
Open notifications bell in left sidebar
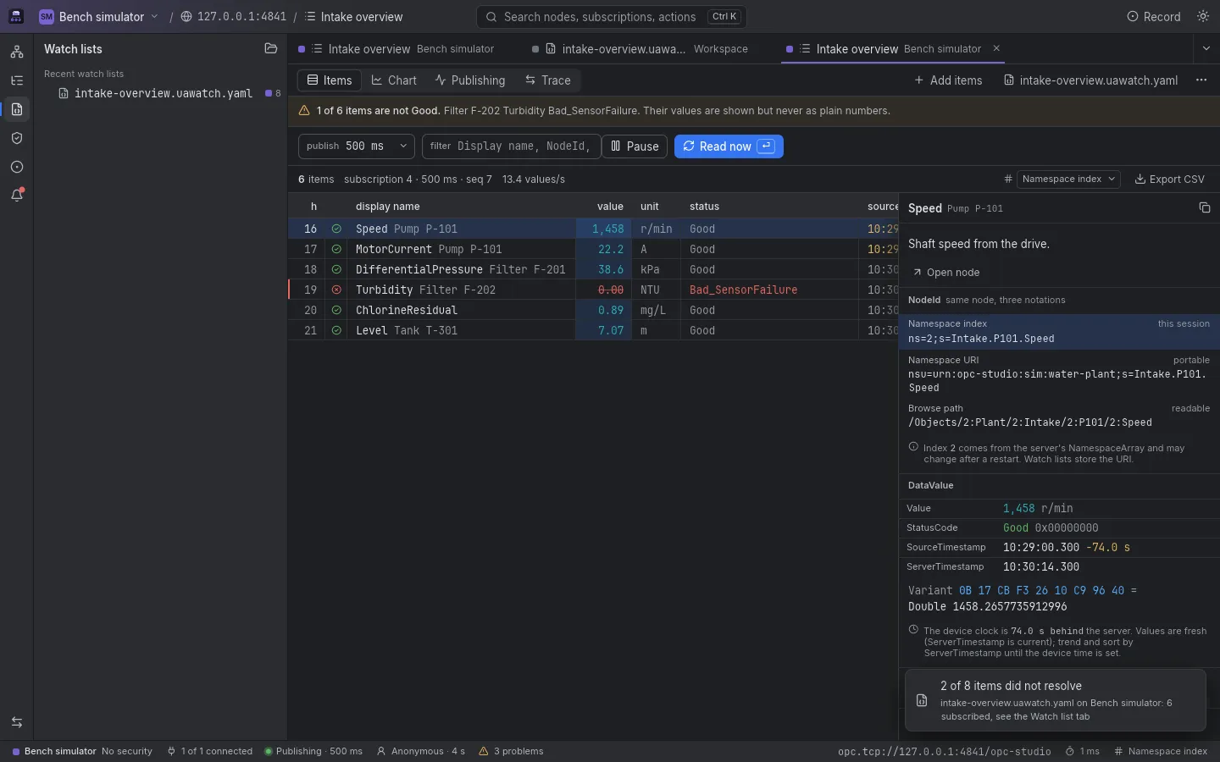16,196
